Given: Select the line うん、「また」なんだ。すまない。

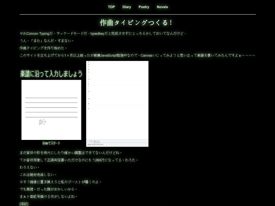Looking at the screenshot, I should pyautogui.click(x=47, y=41).
